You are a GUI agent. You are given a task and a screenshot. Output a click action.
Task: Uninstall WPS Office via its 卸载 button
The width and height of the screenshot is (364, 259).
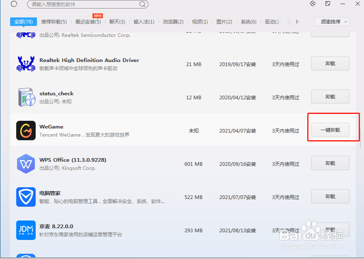pyautogui.click(x=330, y=163)
